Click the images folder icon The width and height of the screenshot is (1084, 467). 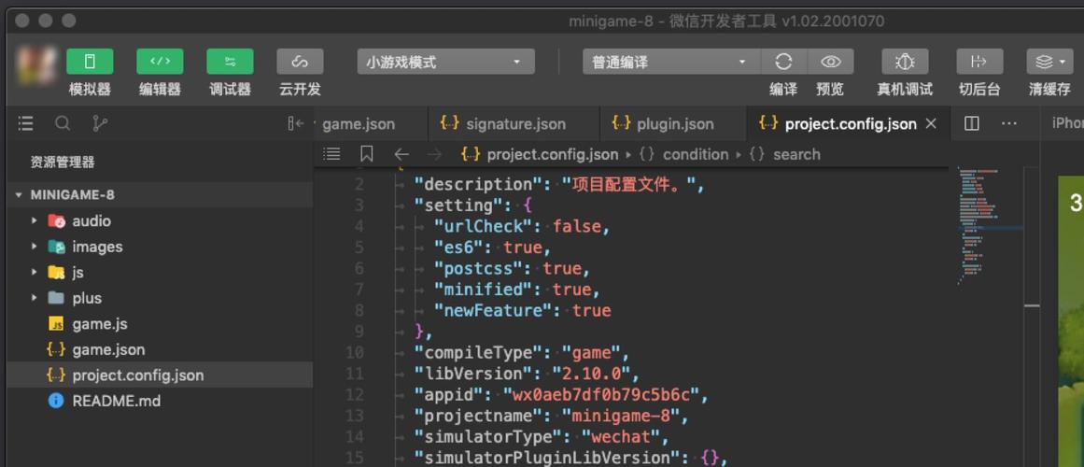pos(56,247)
